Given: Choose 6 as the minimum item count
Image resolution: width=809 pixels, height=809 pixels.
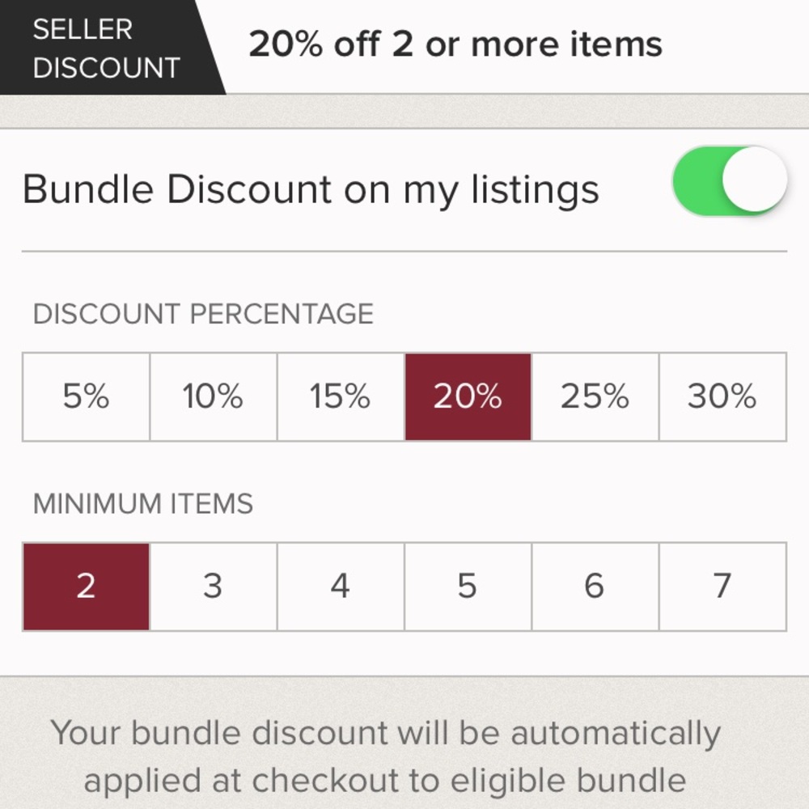Looking at the screenshot, I should point(595,586).
